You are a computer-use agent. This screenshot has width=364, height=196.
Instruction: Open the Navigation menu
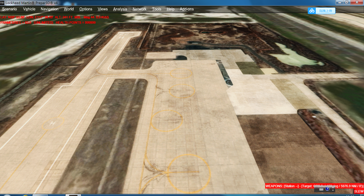pos(50,9)
